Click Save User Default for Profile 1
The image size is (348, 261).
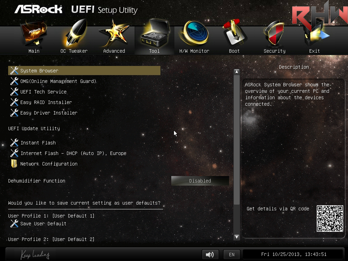(x=43, y=224)
